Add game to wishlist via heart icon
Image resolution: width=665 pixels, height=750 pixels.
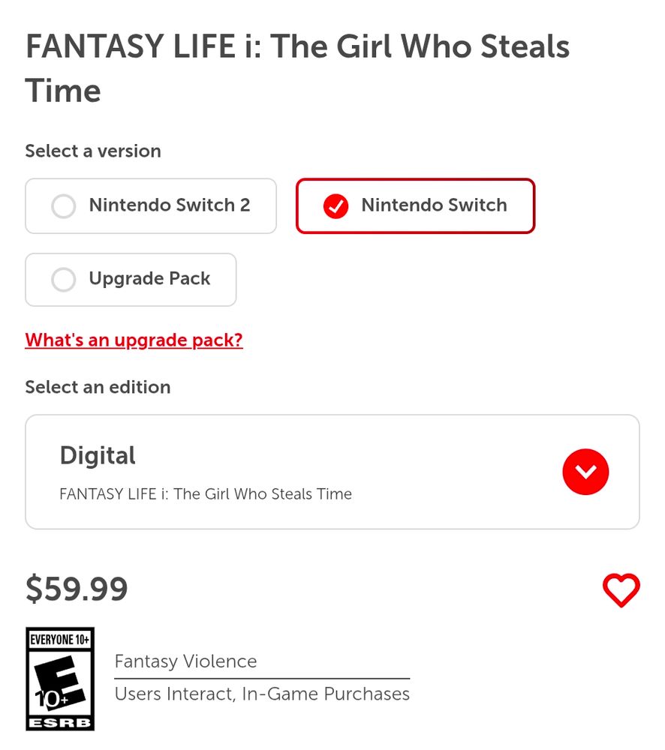coord(621,589)
